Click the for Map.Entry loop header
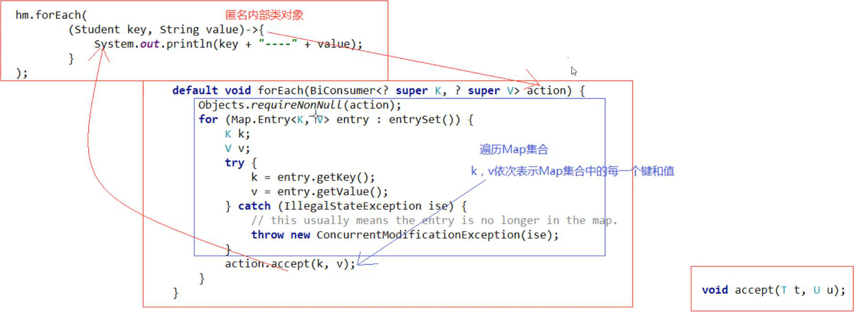 [336, 119]
